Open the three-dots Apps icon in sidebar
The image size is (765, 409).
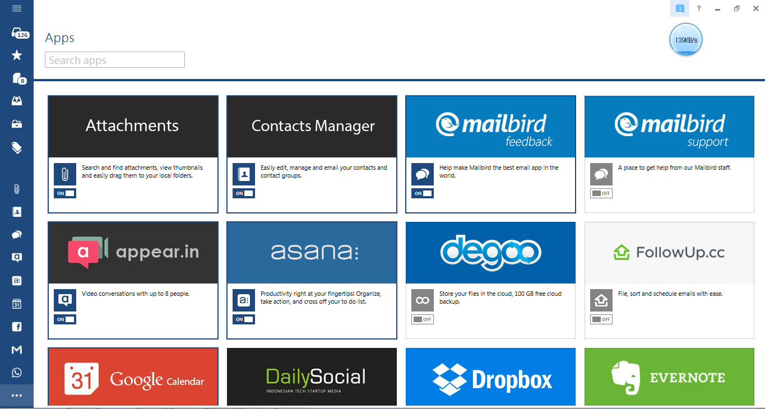[17, 396]
